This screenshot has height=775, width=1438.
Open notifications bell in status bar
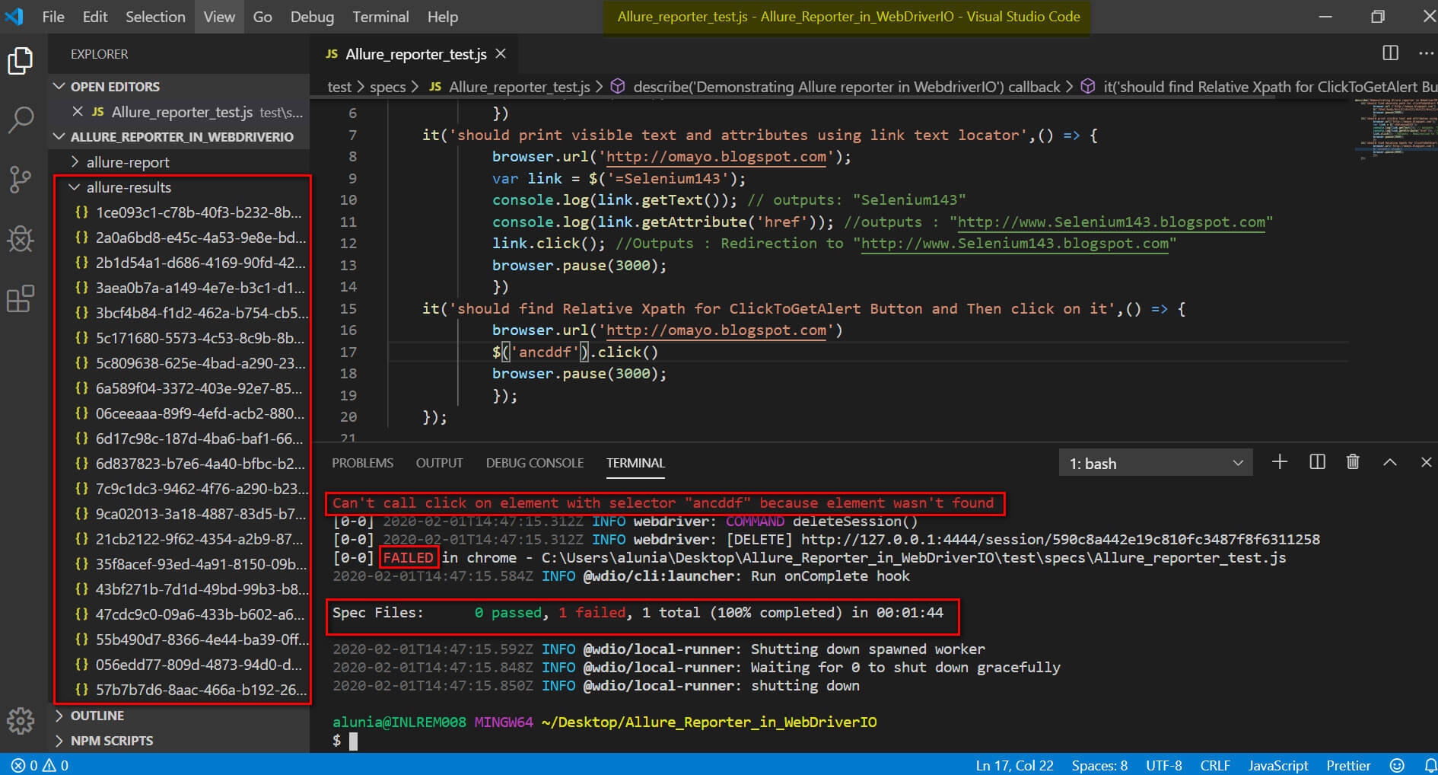pyautogui.click(x=1429, y=765)
